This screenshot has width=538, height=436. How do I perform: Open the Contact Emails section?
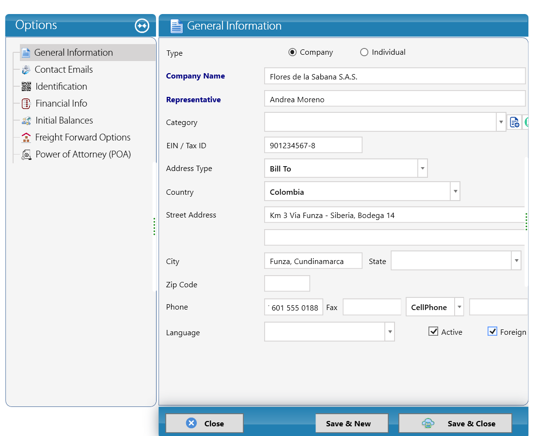(64, 70)
